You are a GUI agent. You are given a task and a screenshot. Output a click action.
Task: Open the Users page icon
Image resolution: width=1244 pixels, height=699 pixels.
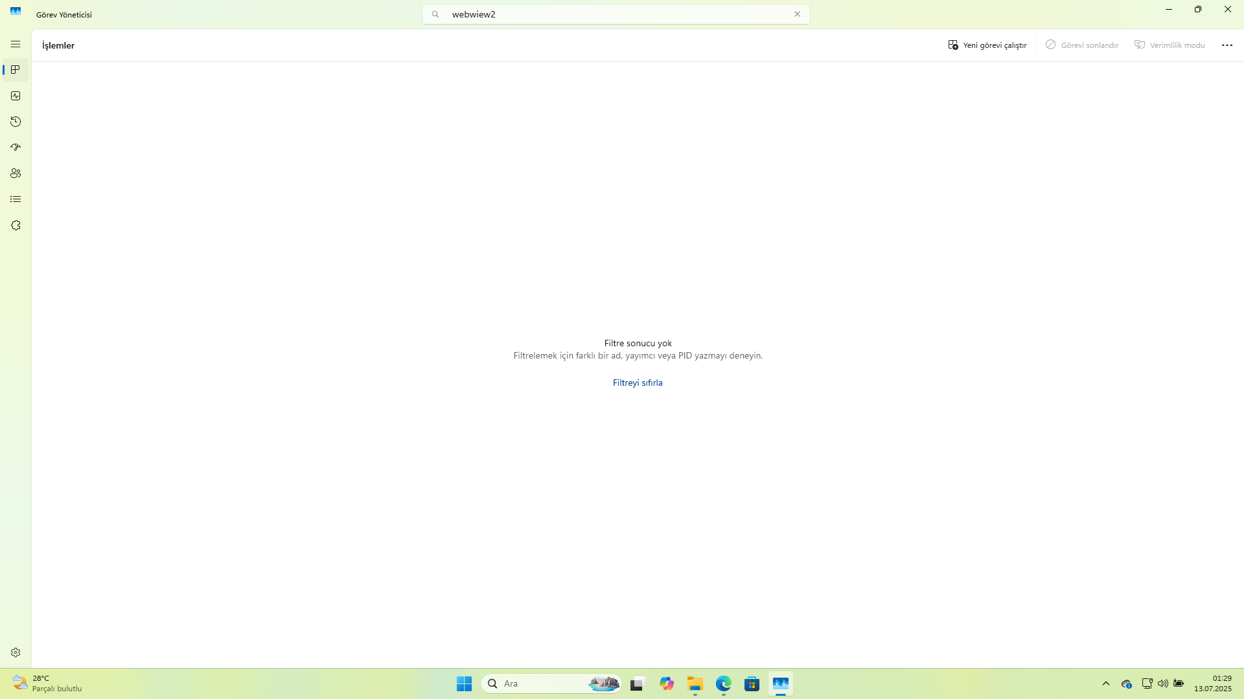click(x=16, y=173)
